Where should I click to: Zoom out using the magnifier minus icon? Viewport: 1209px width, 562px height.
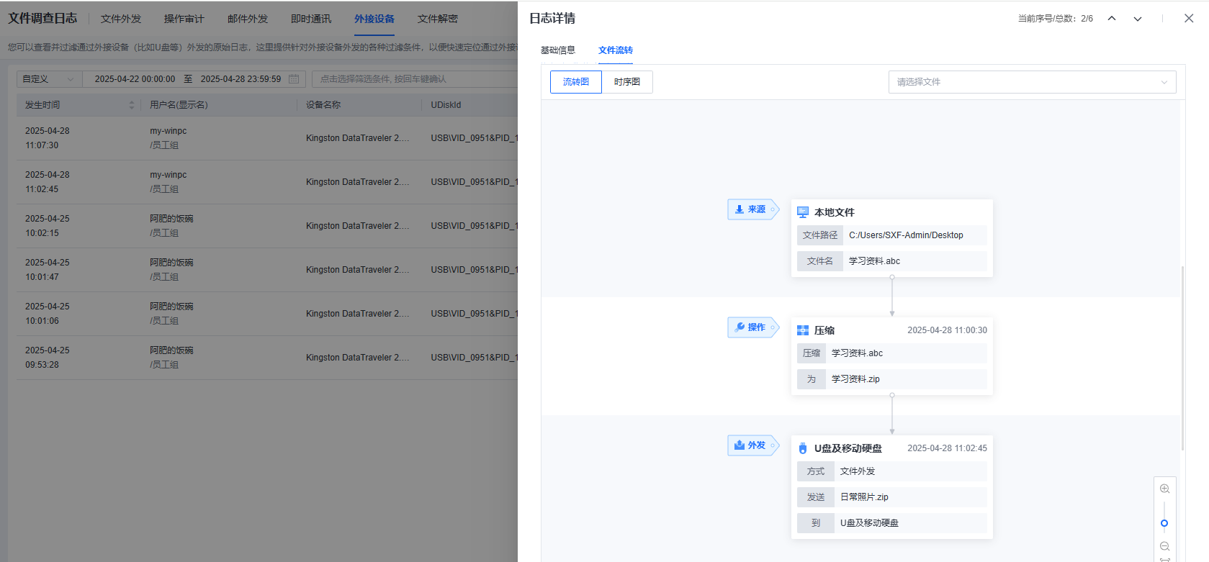(1164, 547)
